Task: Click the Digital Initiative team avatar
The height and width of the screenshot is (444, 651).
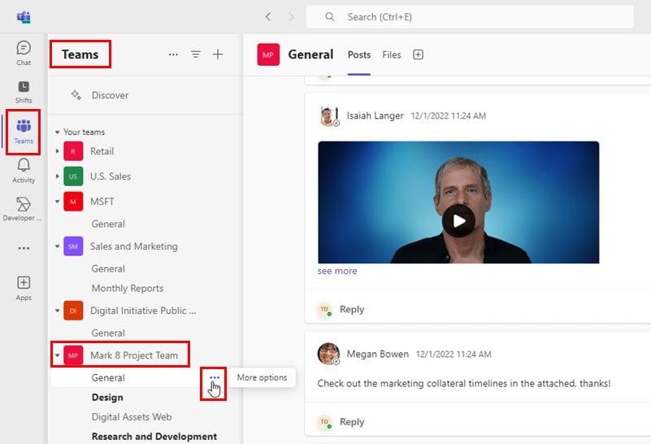Action: pos(73,311)
